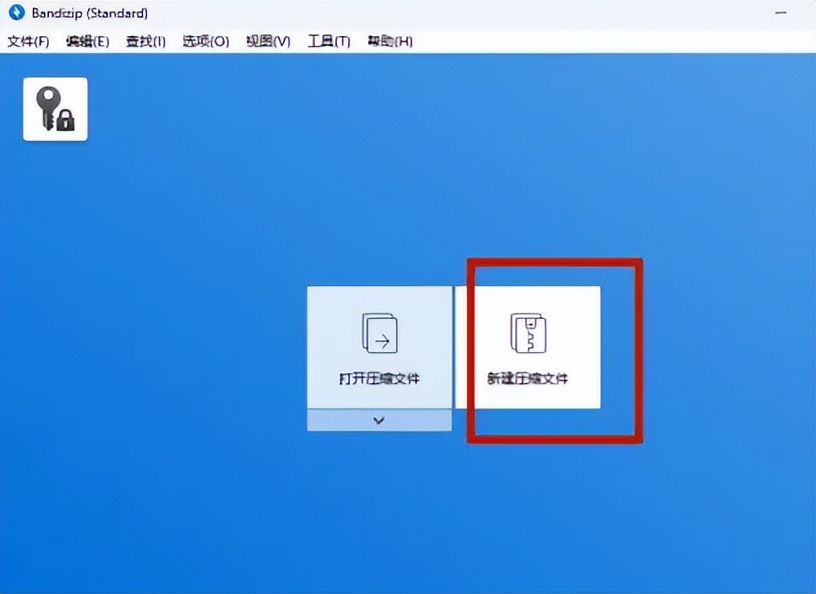This screenshot has height=594, width=816.
Task: Open the 选项(O) menu
Action: 205,41
